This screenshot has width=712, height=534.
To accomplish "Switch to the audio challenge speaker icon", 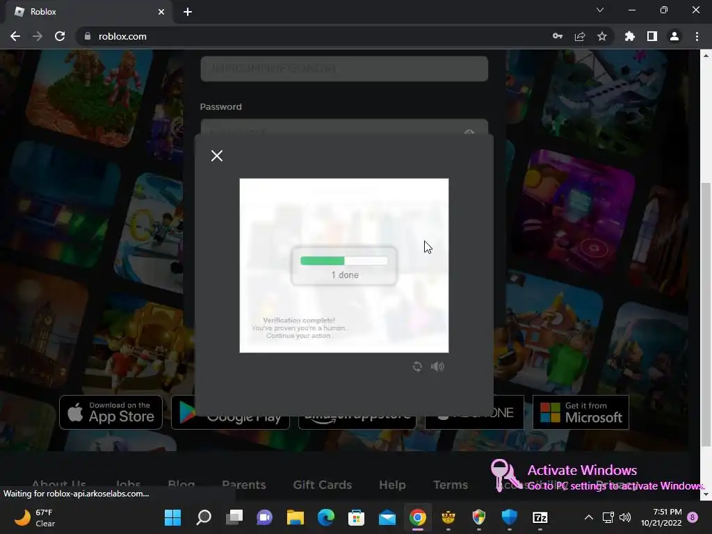I will click(437, 366).
